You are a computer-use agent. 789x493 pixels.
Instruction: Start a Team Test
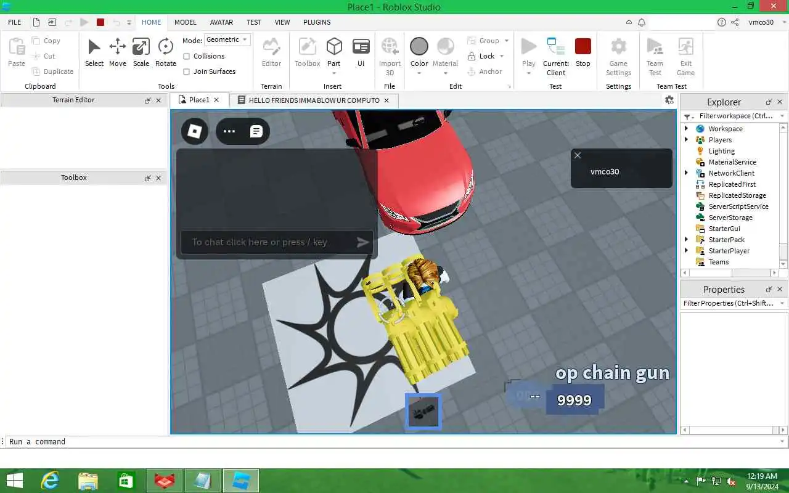point(655,56)
